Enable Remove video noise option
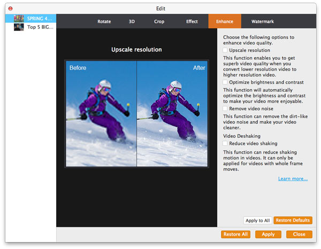321x249 pixels. (x=225, y=108)
